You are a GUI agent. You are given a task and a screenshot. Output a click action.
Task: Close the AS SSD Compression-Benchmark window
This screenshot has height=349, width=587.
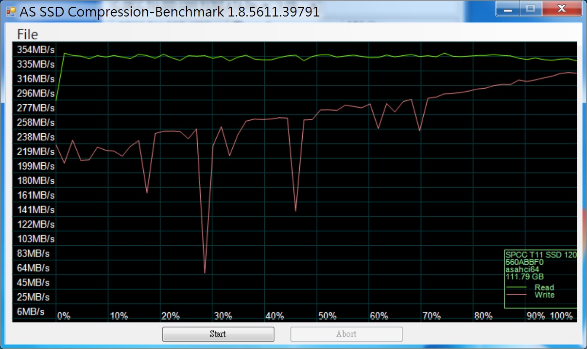(562, 8)
